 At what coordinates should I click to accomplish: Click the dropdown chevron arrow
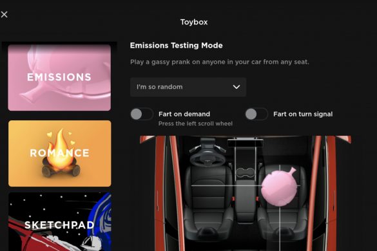tap(237, 87)
